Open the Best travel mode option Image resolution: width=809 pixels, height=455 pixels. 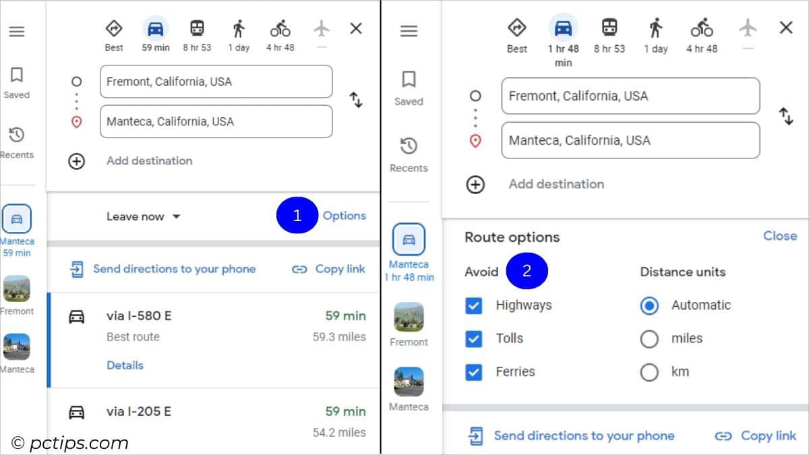click(x=113, y=28)
